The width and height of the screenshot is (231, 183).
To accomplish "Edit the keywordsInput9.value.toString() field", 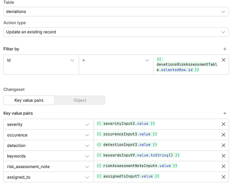I will click(x=157, y=156).
